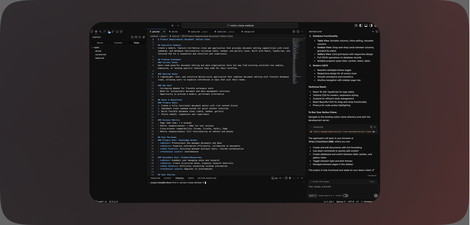Open terminal panel more actions ellipsis
This screenshot has height=225, width=470.
pos(294,178)
